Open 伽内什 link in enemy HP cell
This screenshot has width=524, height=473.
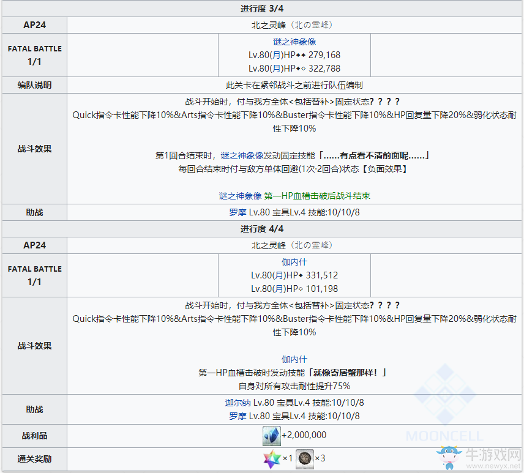coord(294,262)
